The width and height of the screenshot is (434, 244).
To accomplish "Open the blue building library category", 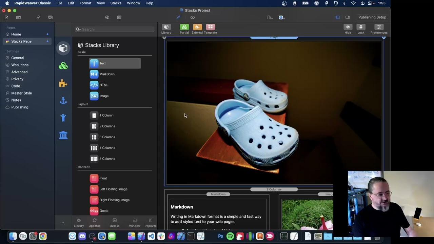I will tap(63, 135).
